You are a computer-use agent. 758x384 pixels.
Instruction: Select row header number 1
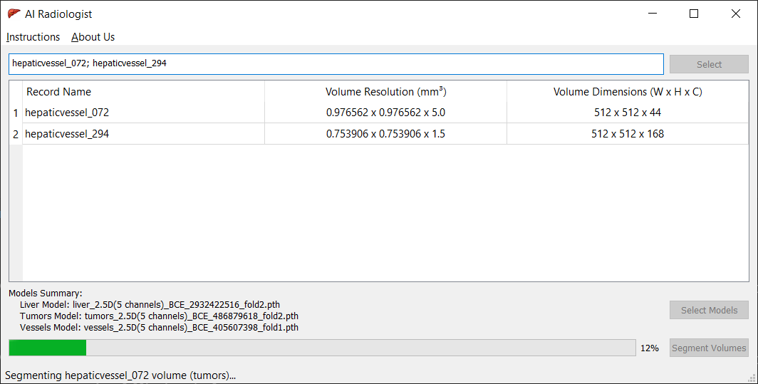pyautogui.click(x=16, y=113)
